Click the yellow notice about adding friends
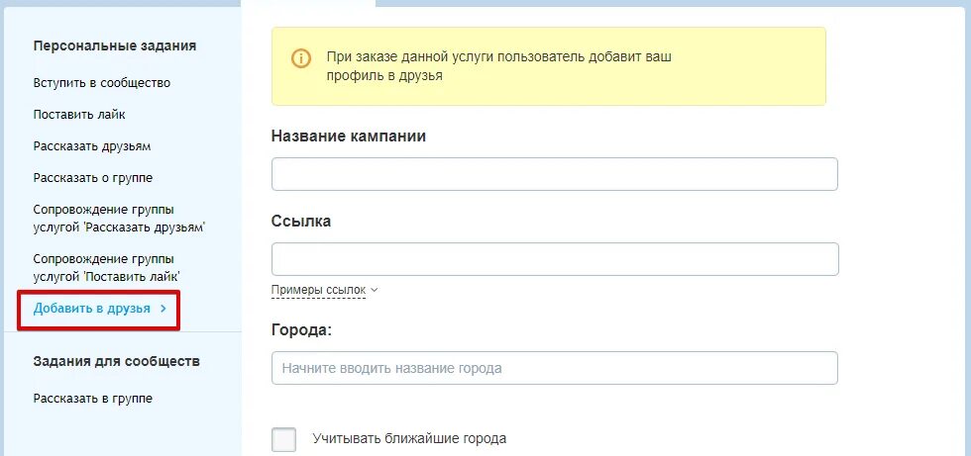 (549, 66)
